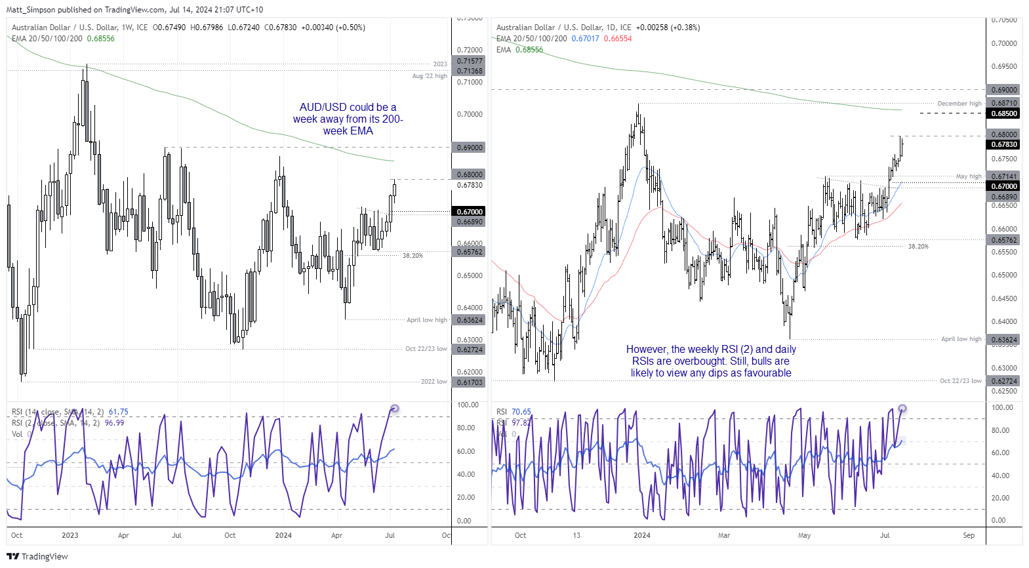Select the EMA 20/50/100/200 legend on weekly chart
This screenshot has width=1029, height=568.
pos(47,39)
